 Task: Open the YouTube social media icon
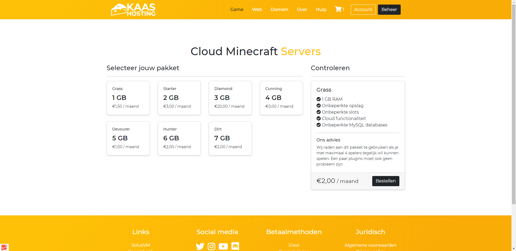pos(223,246)
